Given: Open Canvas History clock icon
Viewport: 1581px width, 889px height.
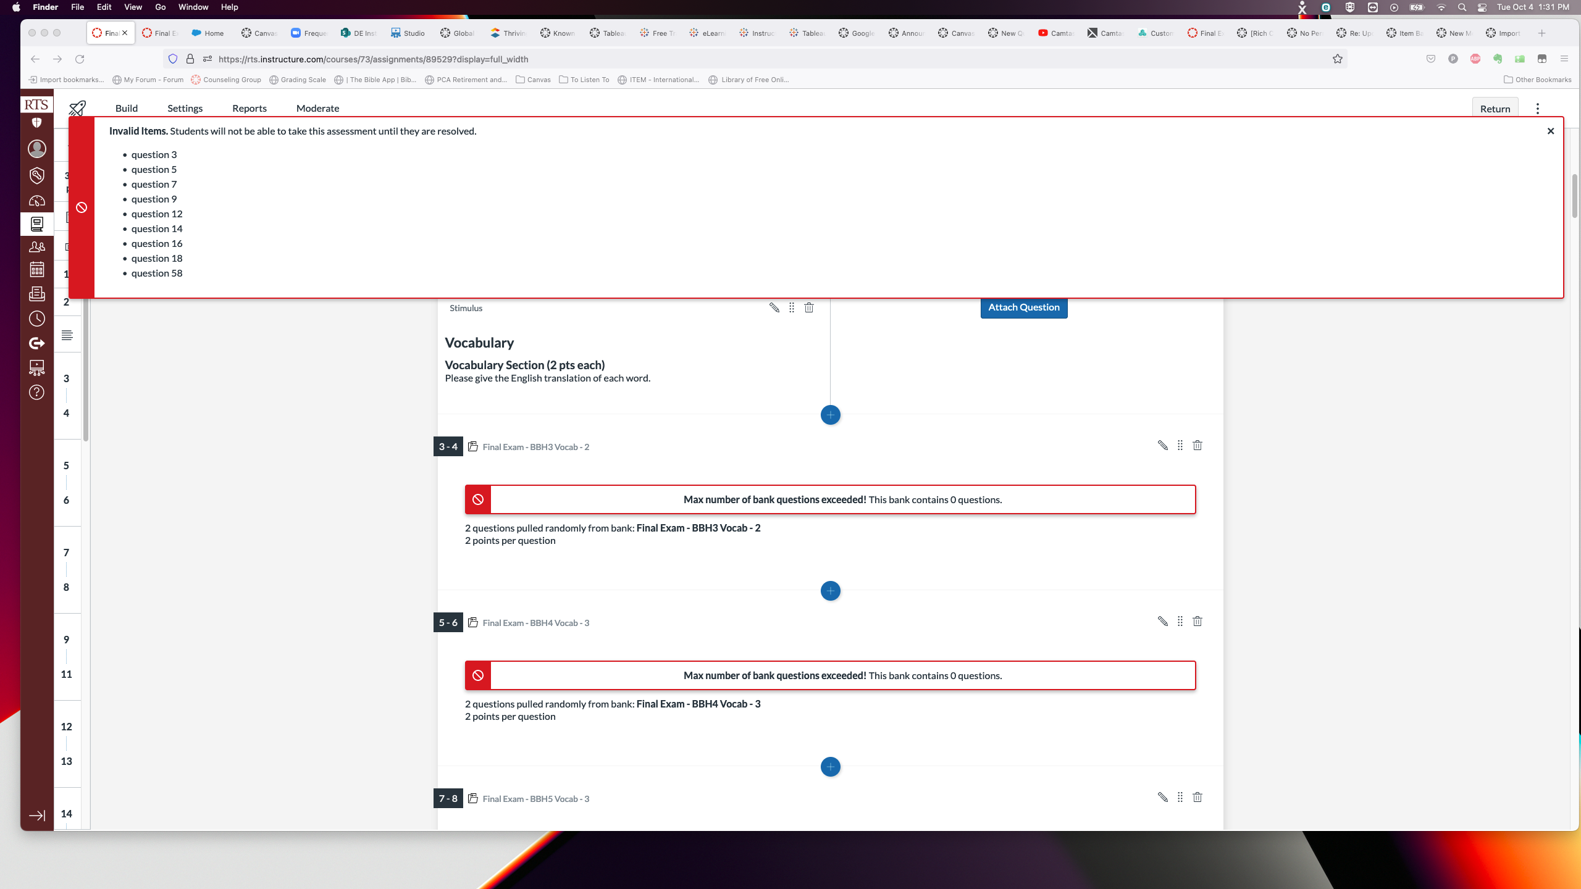Looking at the screenshot, I should [x=36, y=319].
